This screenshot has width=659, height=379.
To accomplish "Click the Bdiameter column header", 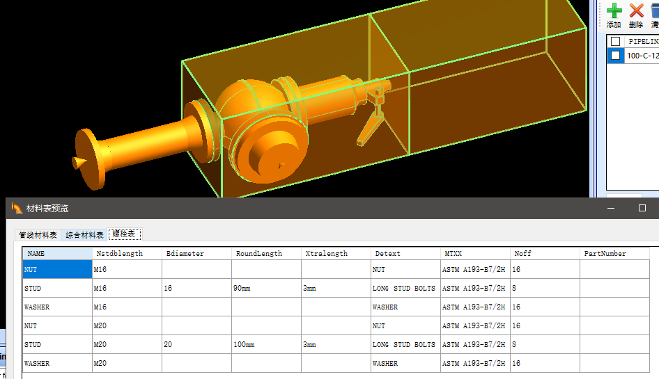I will [x=196, y=254].
